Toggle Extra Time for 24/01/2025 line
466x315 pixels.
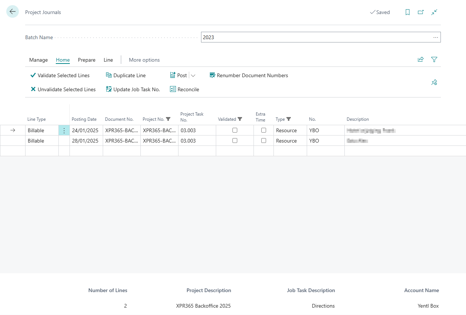click(x=263, y=130)
